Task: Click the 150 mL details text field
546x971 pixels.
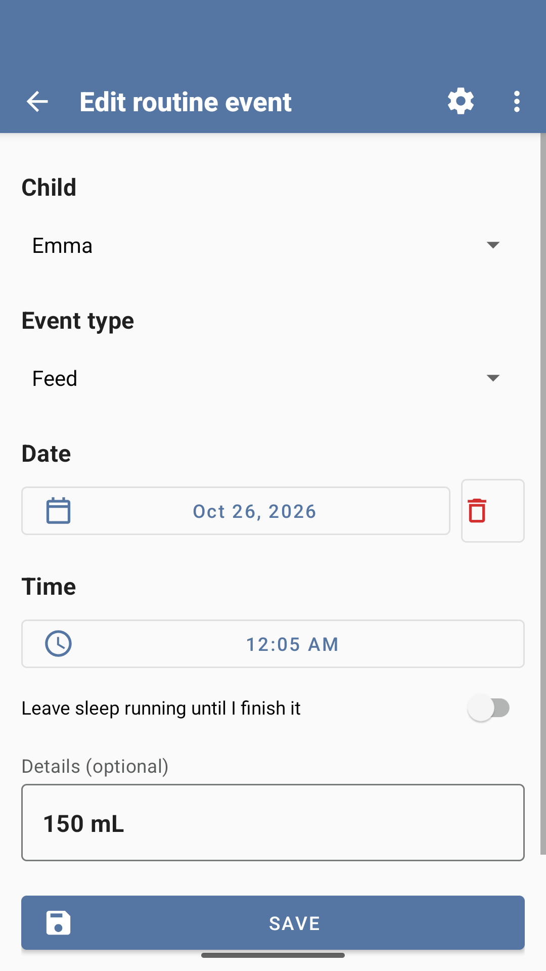Action: pos(272,823)
